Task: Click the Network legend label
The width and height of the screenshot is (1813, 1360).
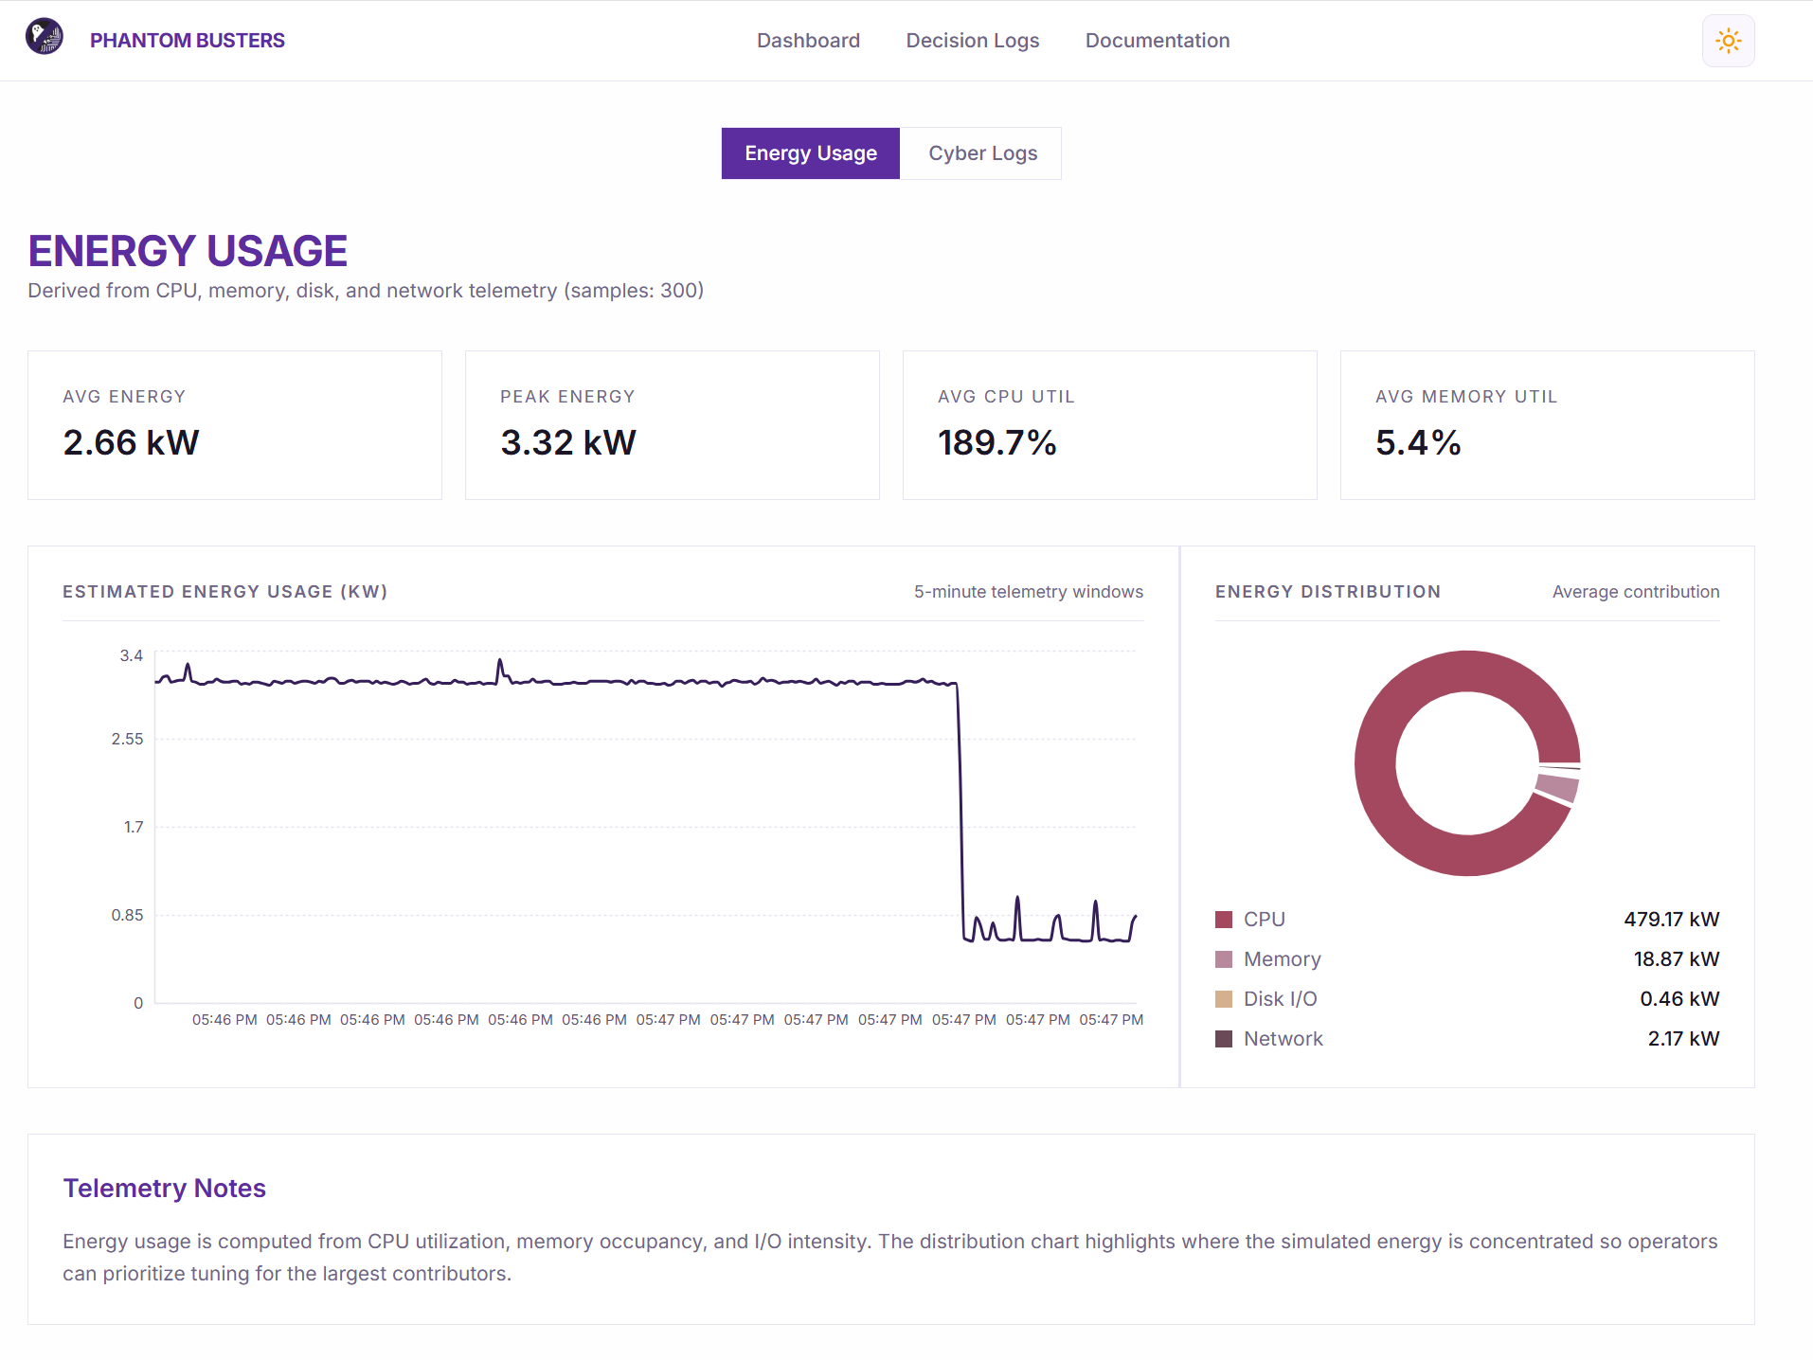Action: pos(1283,1039)
